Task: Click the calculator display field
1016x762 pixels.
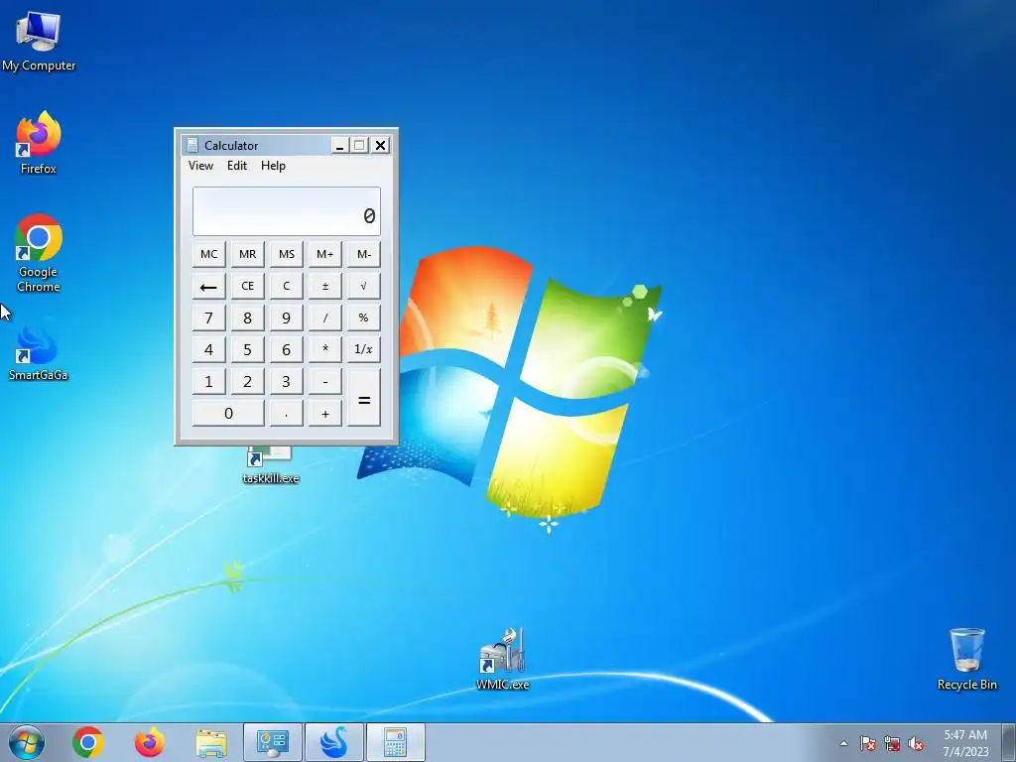Action: pos(287,211)
